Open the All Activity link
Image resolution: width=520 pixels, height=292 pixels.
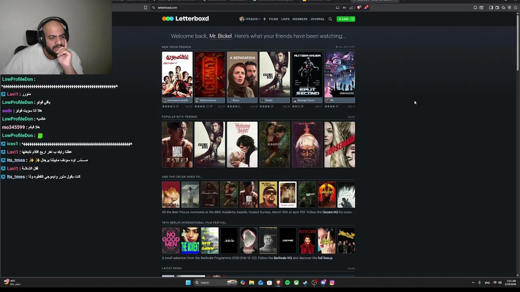click(345, 47)
